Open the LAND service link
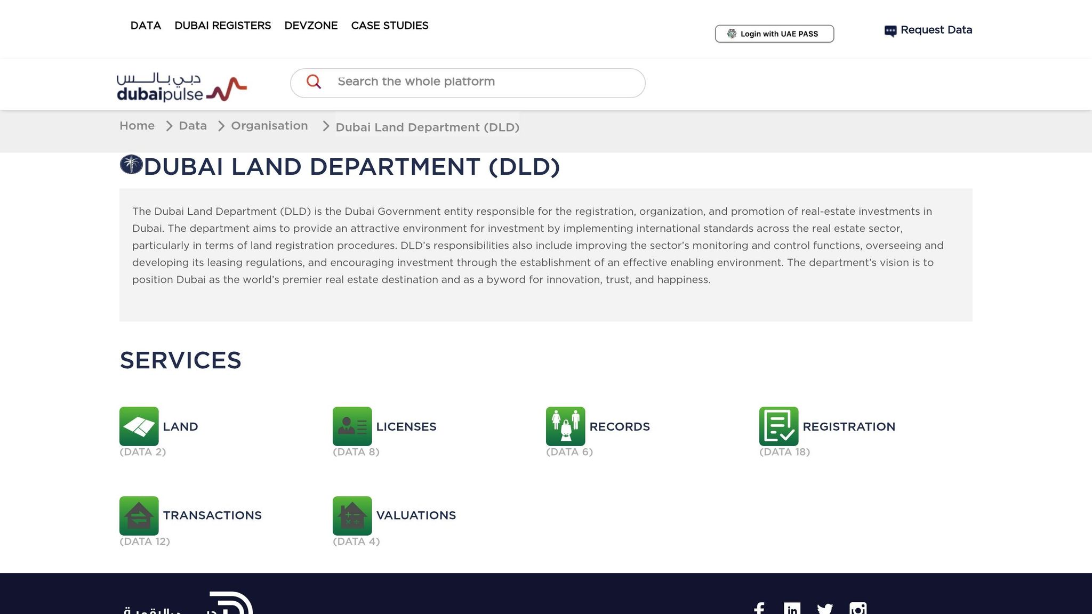The width and height of the screenshot is (1092, 614). (180, 426)
